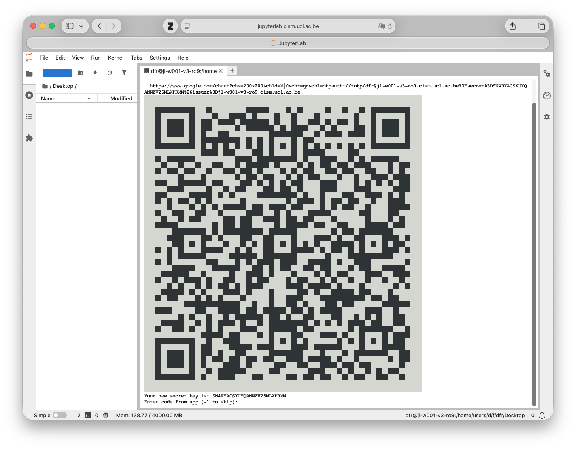Reload the page with Safari reload icon

pyautogui.click(x=390, y=26)
